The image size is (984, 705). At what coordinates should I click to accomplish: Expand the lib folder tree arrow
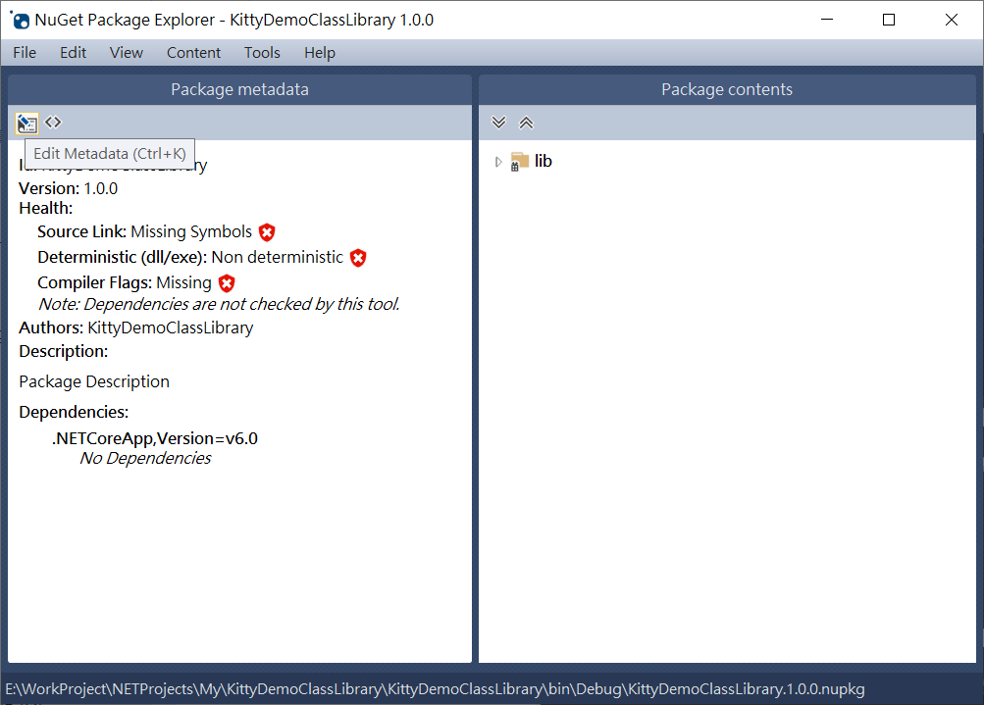click(x=498, y=162)
